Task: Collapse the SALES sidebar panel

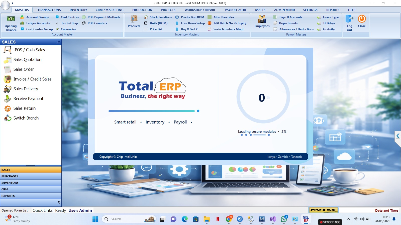Action: (x=59, y=42)
